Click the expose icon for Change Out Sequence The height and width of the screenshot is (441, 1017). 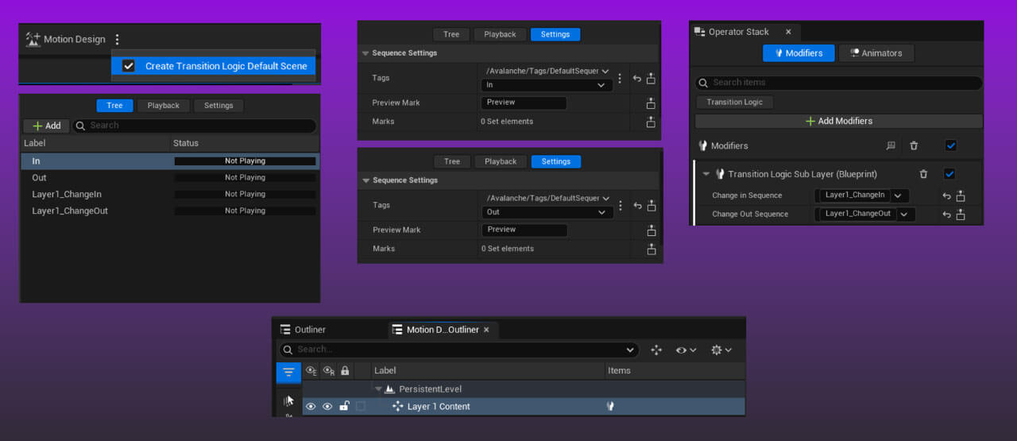[x=960, y=215]
